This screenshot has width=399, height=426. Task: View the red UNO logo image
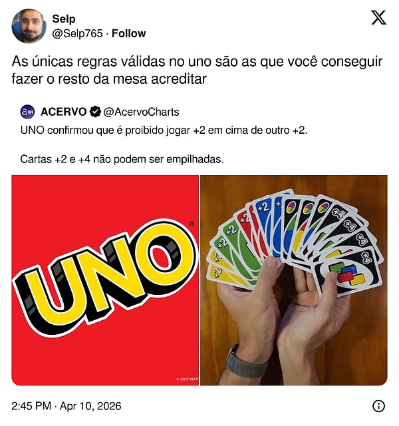105,280
